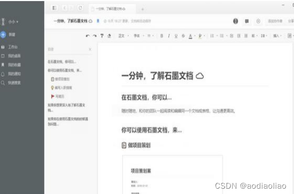Click the heading 在石墨文档,你可以...
This screenshot has width=294, height=194.
point(146,98)
